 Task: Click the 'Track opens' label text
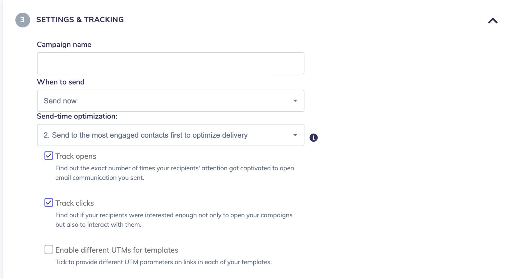[76, 156]
